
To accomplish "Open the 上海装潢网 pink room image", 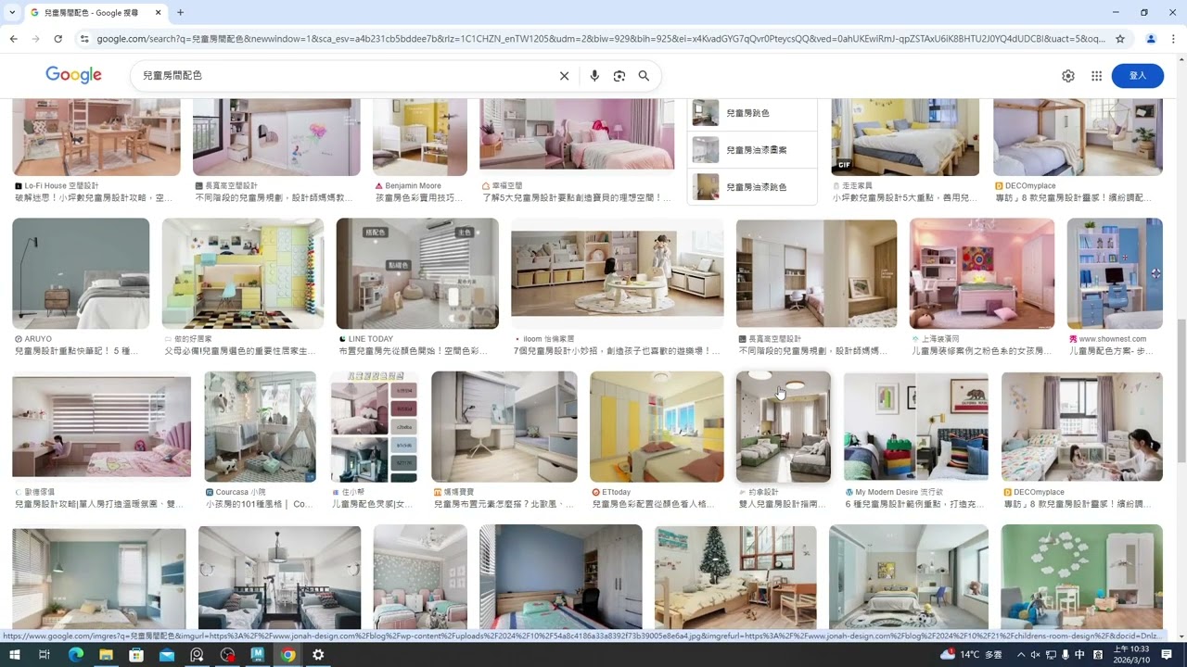I will pyautogui.click(x=982, y=273).
